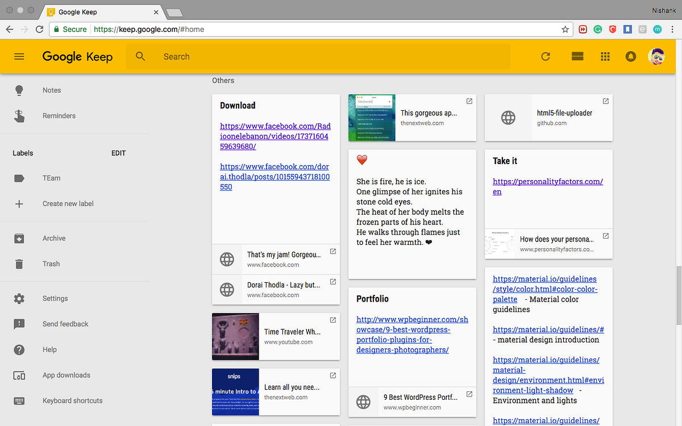
Task: Click the browser address bar URL
Action: coord(149,30)
